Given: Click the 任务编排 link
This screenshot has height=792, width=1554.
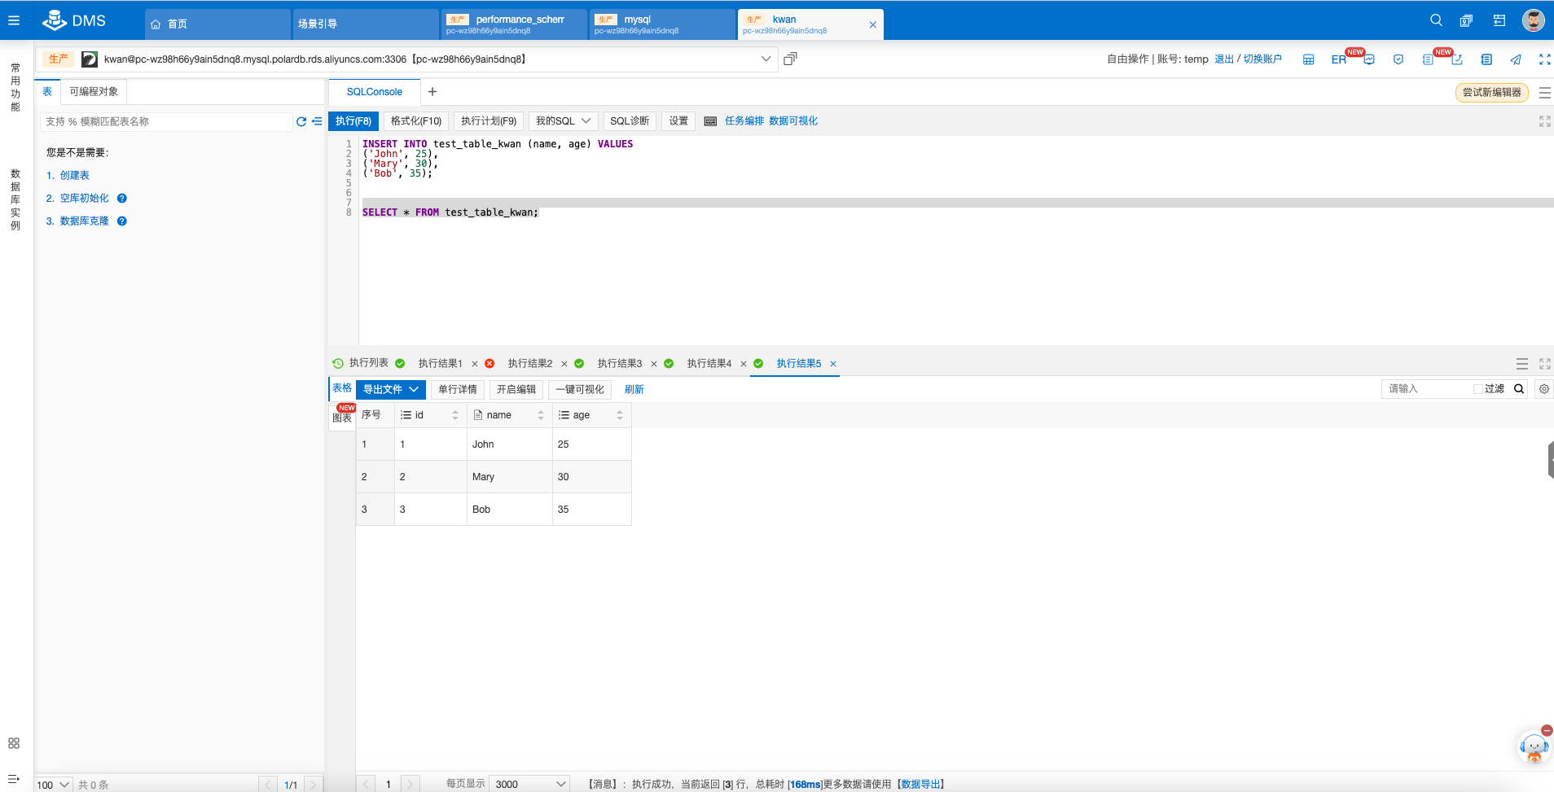Looking at the screenshot, I should click(744, 121).
